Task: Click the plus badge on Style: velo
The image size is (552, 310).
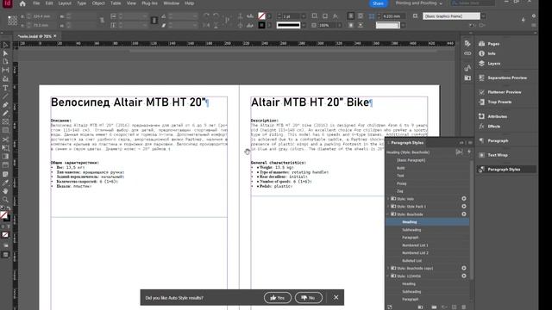Action: pyautogui.click(x=464, y=199)
